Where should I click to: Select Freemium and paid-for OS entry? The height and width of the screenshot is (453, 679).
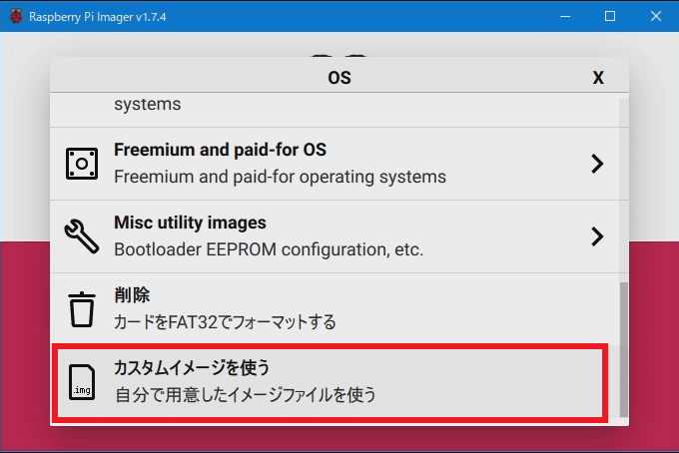click(335, 164)
